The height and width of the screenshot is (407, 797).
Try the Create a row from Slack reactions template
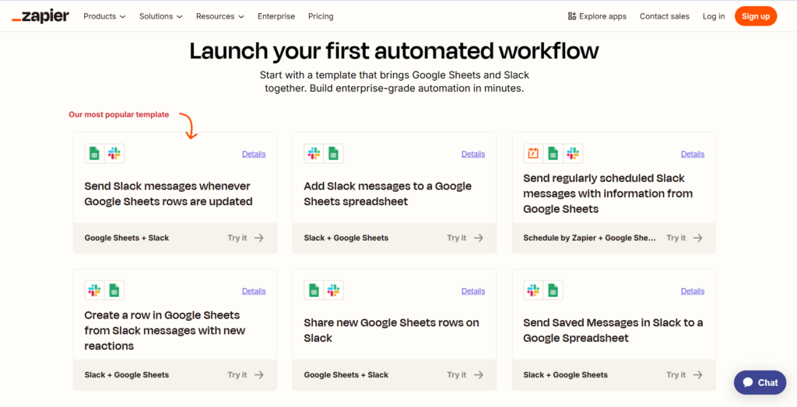245,374
